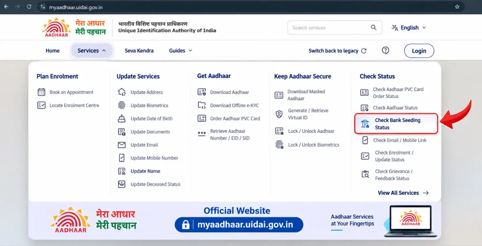The width and height of the screenshot is (482, 246).
Task: Click the Check Aadhaar PVC Card Order icon
Action: point(364,93)
